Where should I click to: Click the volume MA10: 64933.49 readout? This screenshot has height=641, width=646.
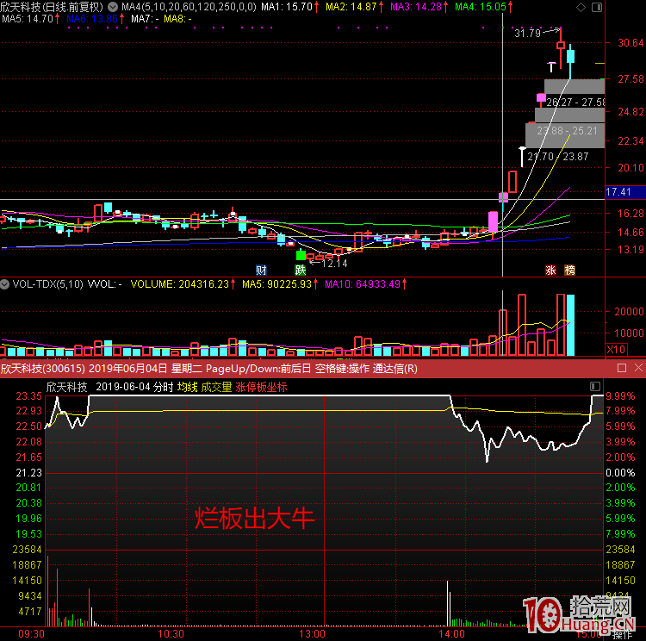click(x=363, y=284)
